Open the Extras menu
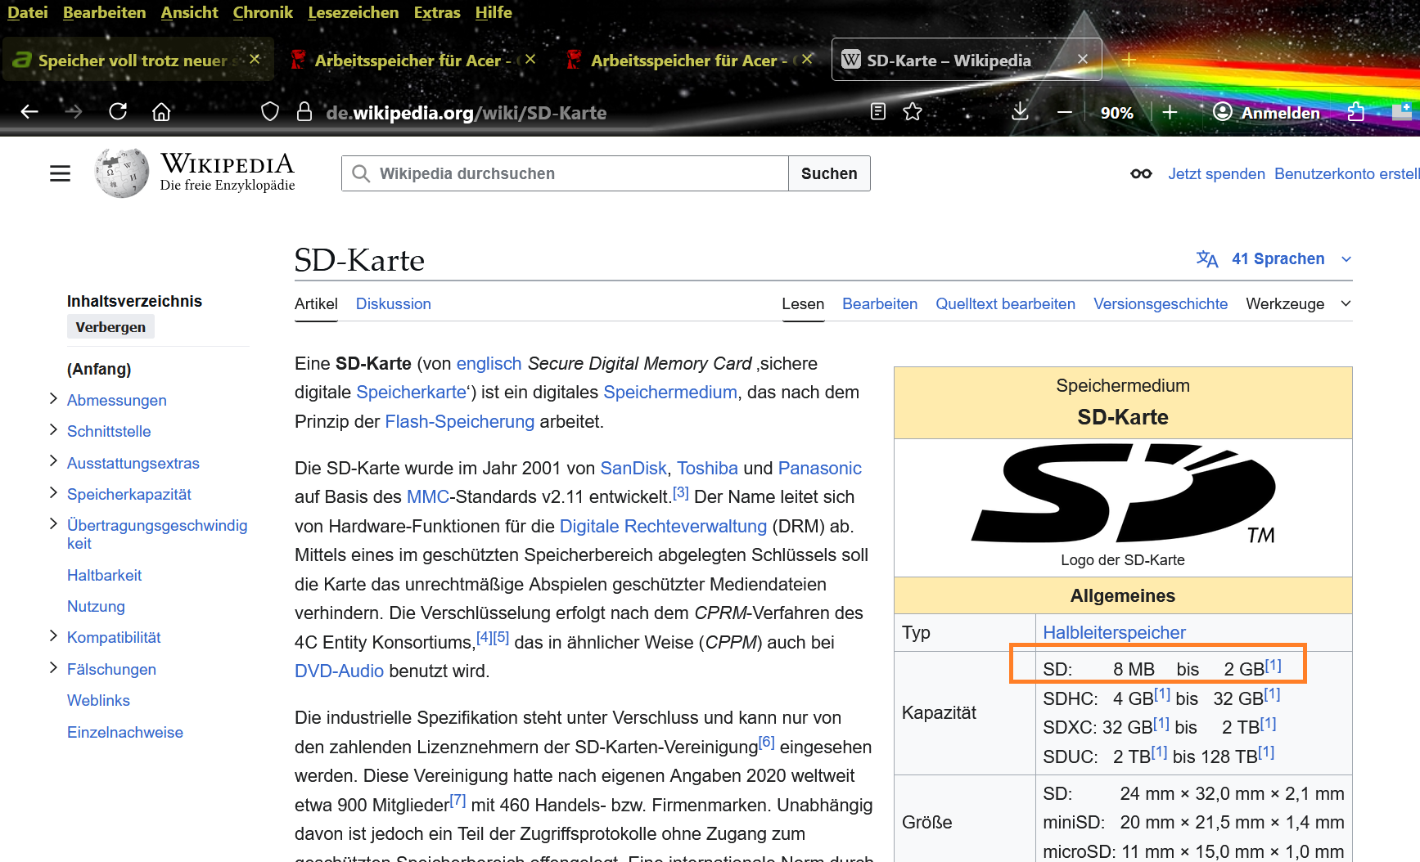 click(436, 12)
